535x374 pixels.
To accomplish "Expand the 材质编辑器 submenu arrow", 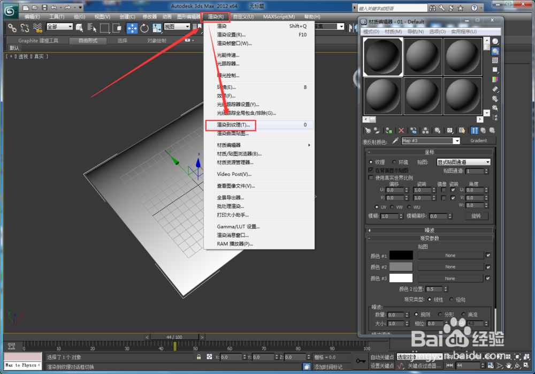I will click(309, 145).
